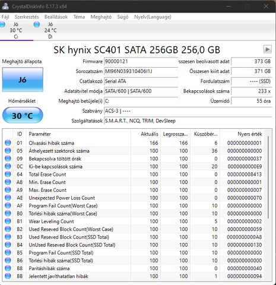Click the status icon for attribute 01

(8, 142)
